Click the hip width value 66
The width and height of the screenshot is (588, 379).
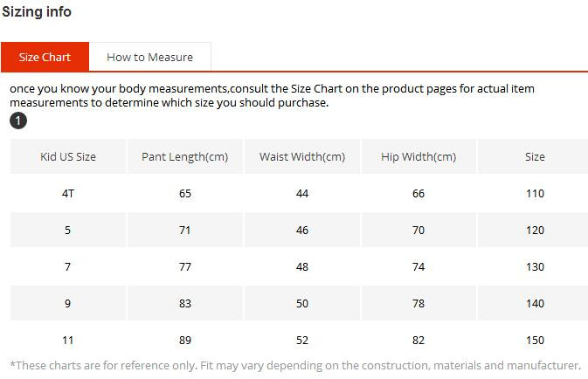[419, 194]
